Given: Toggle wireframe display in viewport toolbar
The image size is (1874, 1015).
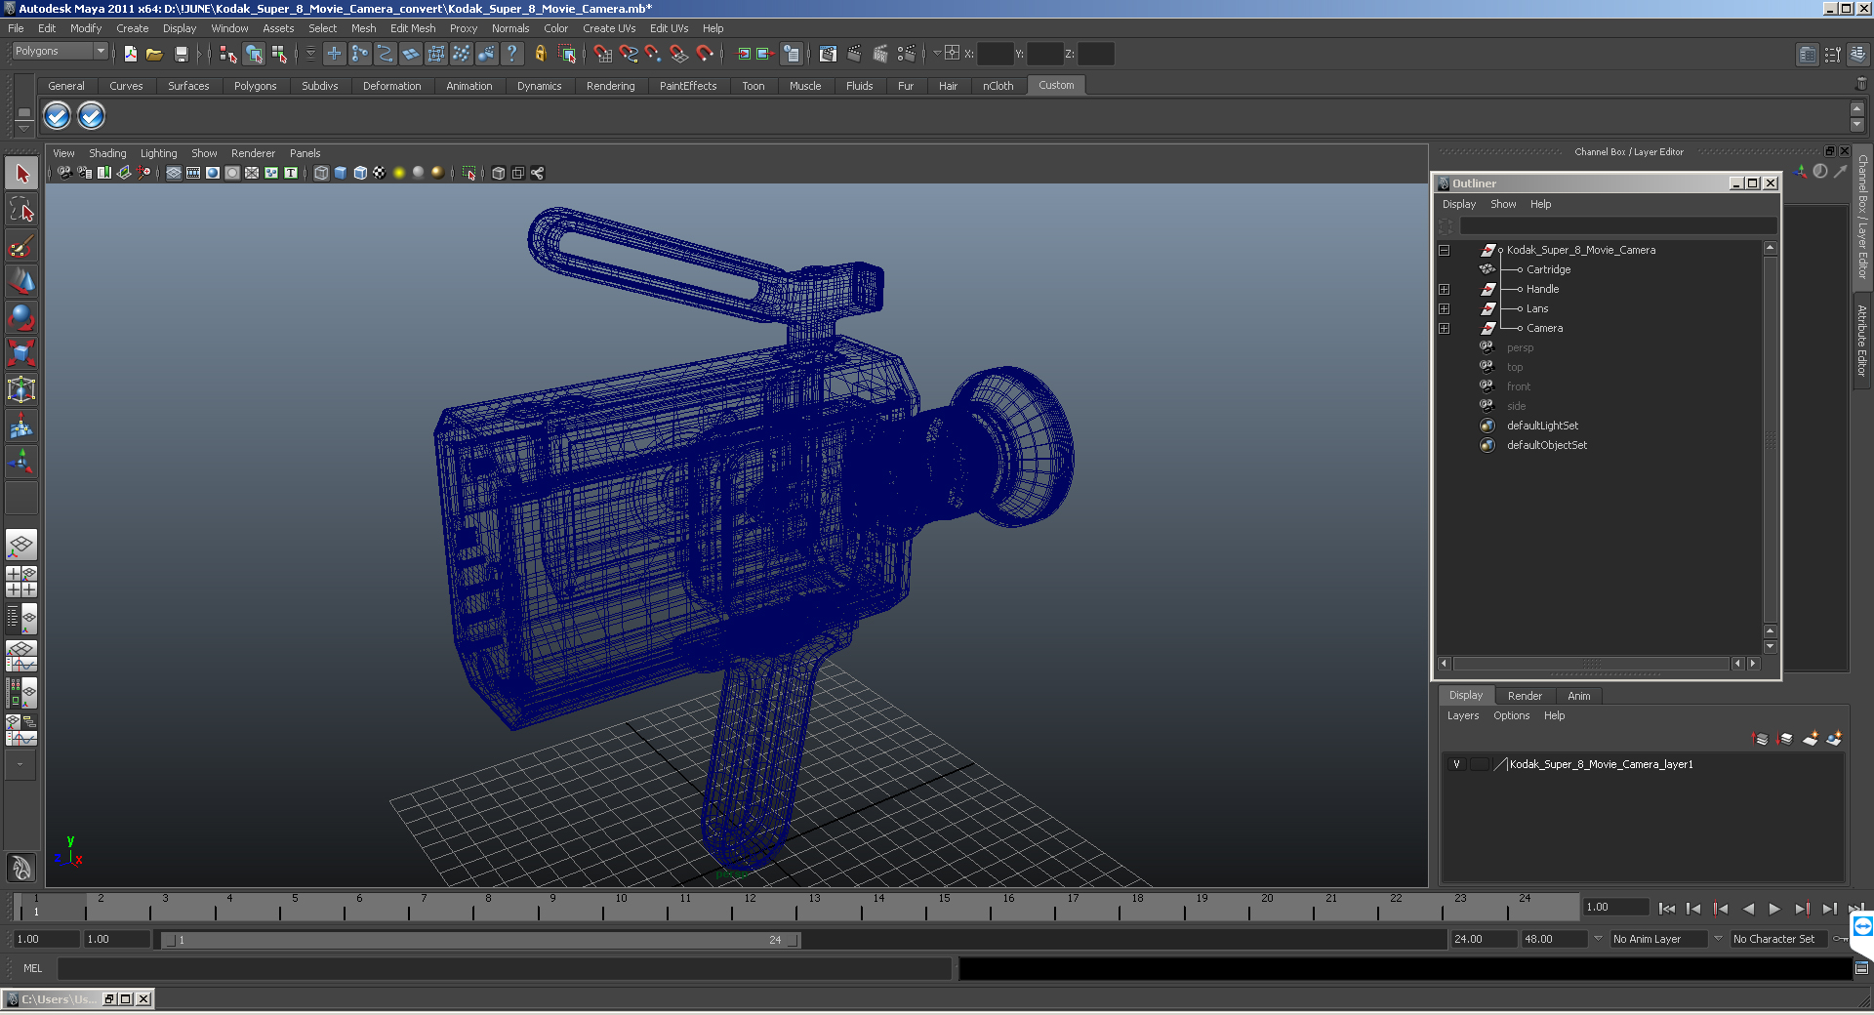Looking at the screenshot, I should click(x=321, y=173).
